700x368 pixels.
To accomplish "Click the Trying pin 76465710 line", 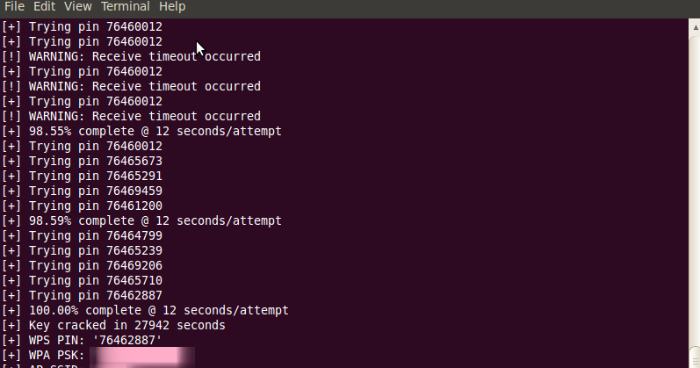I will [x=83, y=280].
